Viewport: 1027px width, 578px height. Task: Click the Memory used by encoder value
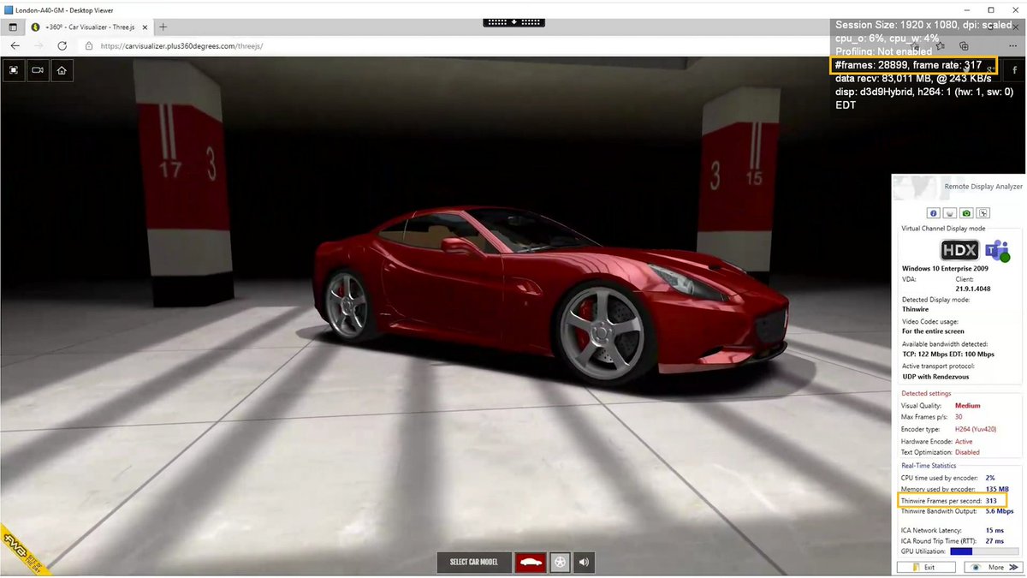[997, 489]
